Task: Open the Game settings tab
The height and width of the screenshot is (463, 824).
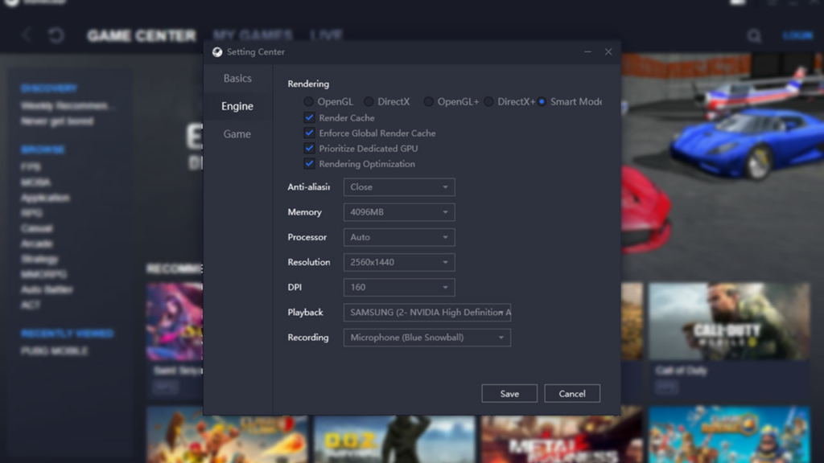Action: coord(237,134)
